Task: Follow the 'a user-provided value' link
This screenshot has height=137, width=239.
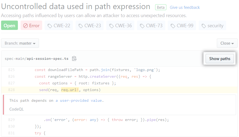Action: [79, 100]
